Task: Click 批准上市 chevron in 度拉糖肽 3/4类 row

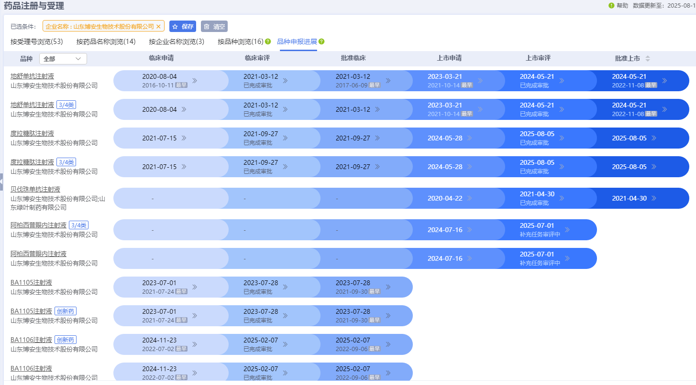Action: point(653,167)
